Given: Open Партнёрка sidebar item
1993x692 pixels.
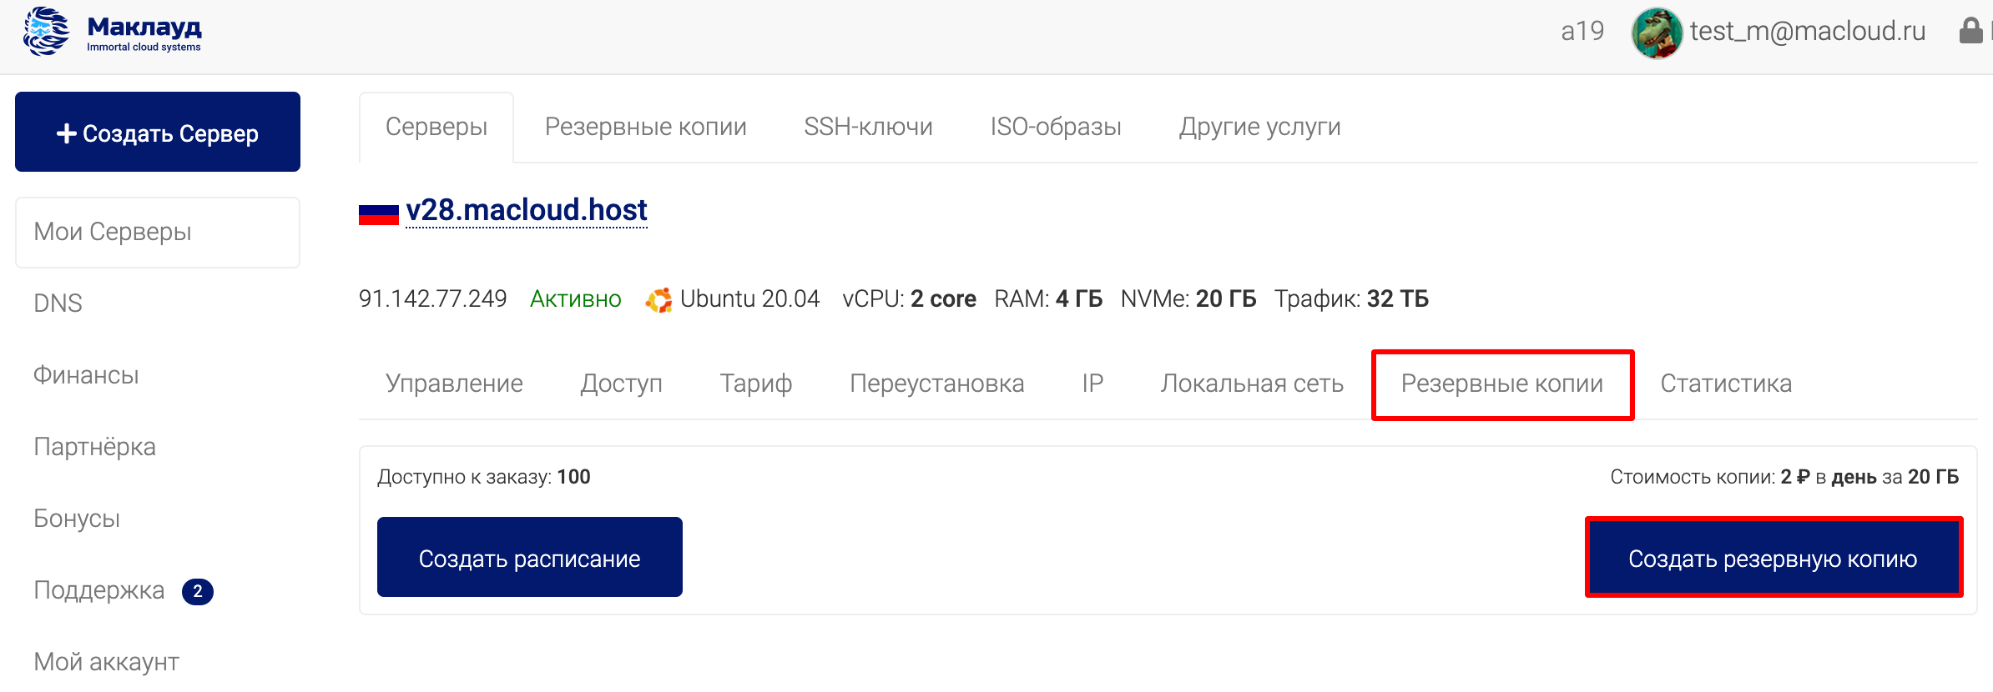Looking at the screenshot, I should click(x=94, y=447).
